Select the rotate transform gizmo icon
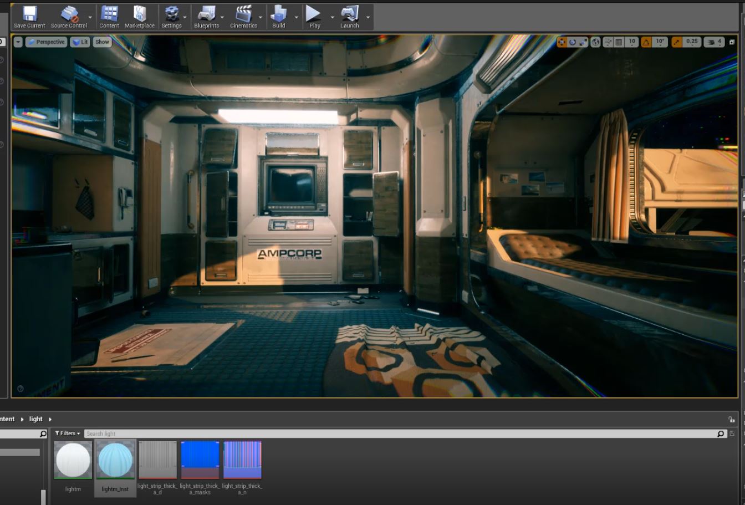This screenshot has width=745, height=505. pyautogui.click(x=573, y=42)
